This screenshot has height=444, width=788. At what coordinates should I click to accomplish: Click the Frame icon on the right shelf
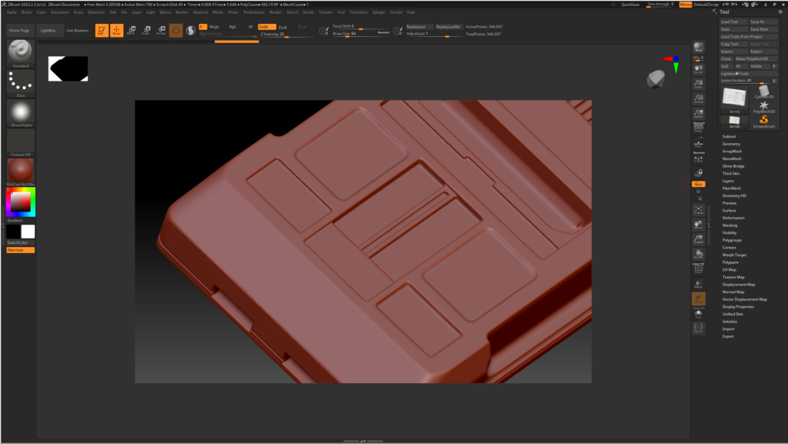tap(699, 210)
